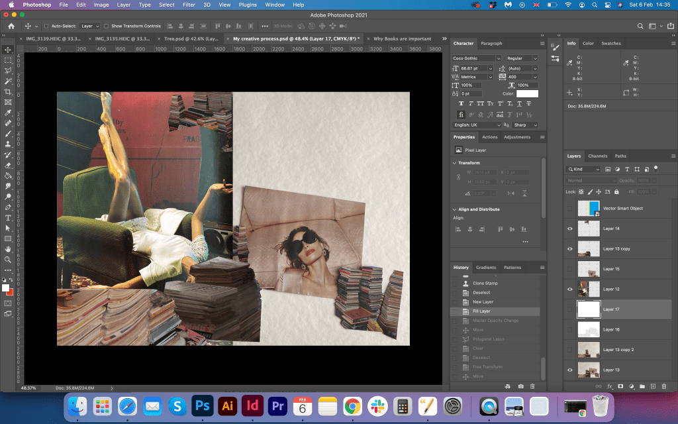This screenshot has height=424, width=678.
Task: Collapse the Align and Distribute section
Action: pos(454,209)
